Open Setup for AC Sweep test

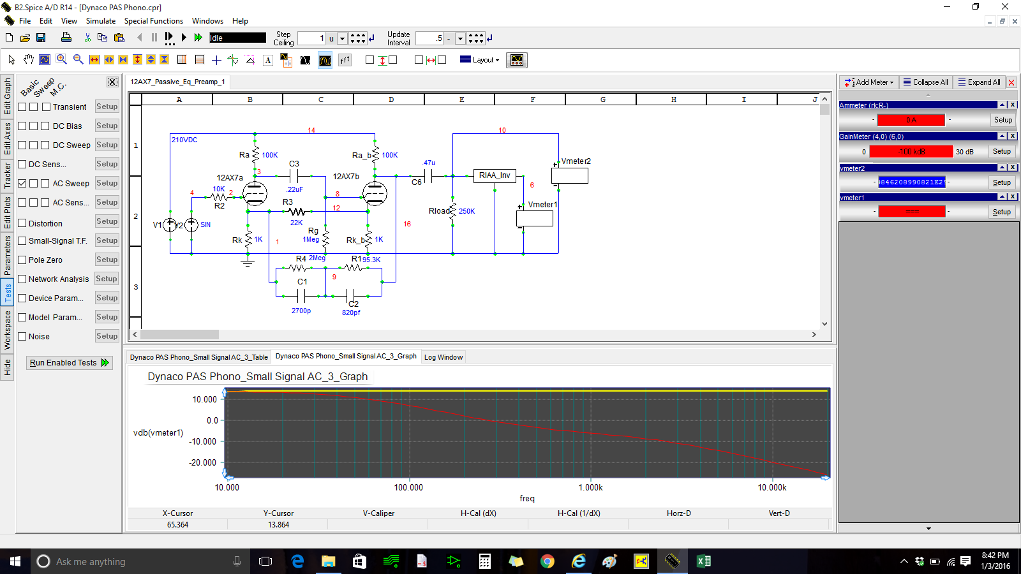click(x=107, y=183)
